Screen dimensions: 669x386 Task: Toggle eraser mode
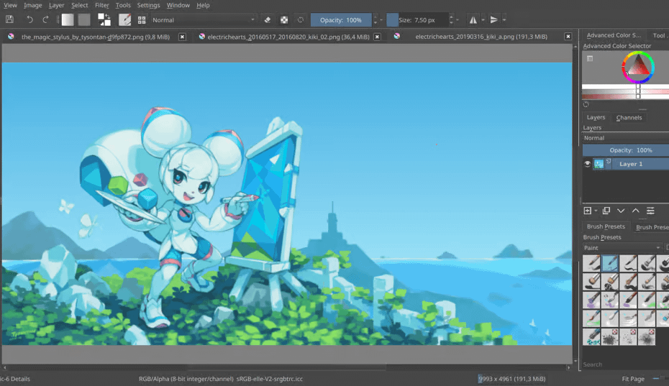(268, 19)
